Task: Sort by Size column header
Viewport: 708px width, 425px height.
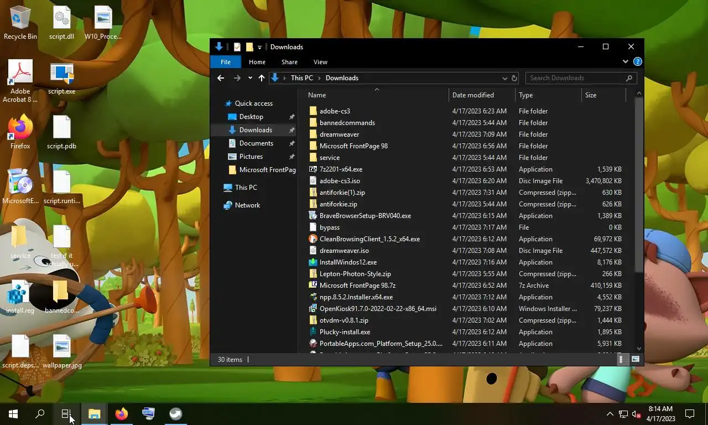Action: click(603, 95)
